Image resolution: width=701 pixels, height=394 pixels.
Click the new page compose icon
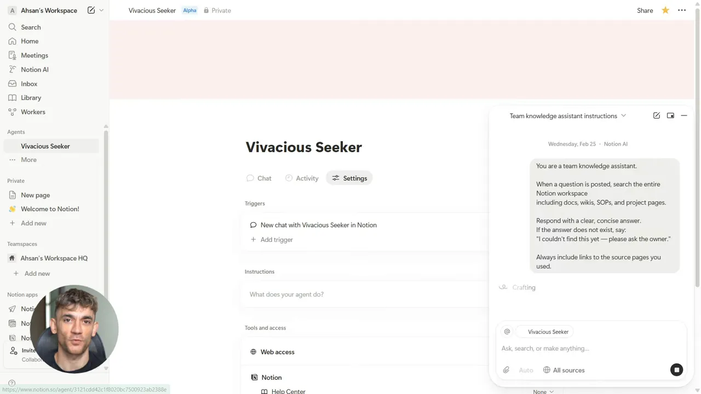click(91, 10)
